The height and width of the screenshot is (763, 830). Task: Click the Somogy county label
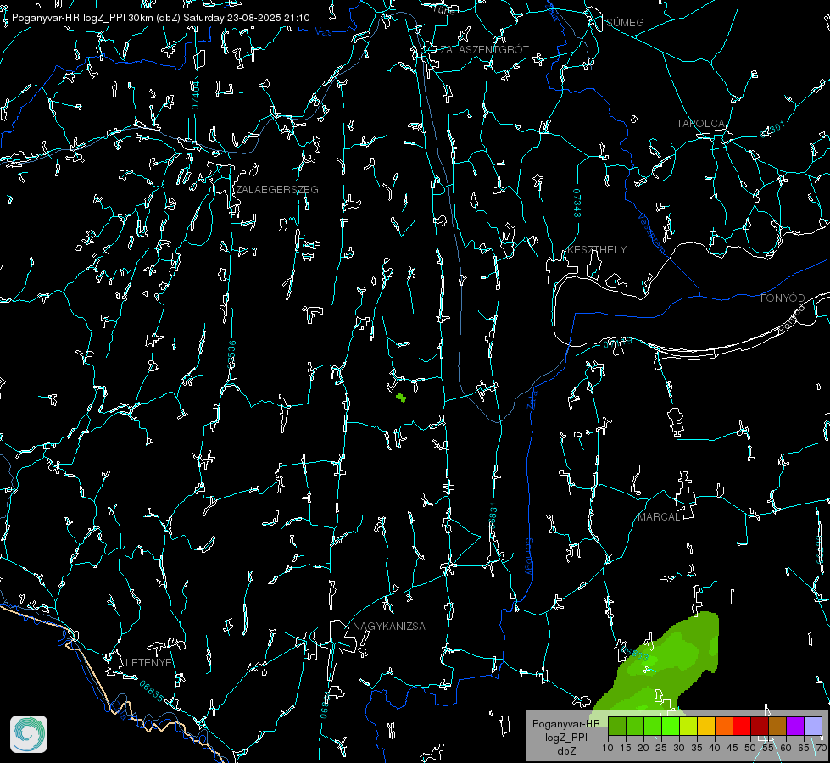(x=528, y=557)
